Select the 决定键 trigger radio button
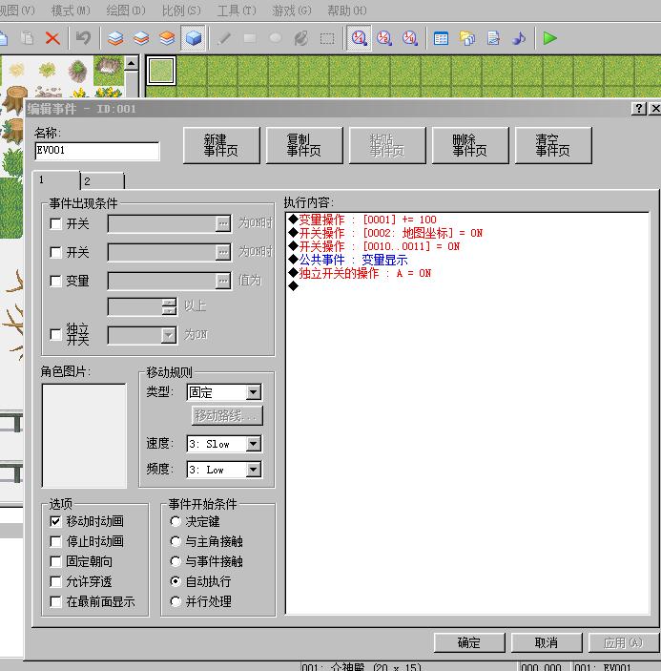 (x=176, y=521)
